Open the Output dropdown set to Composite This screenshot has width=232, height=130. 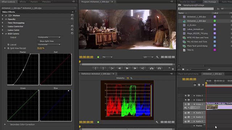(49, 37)
